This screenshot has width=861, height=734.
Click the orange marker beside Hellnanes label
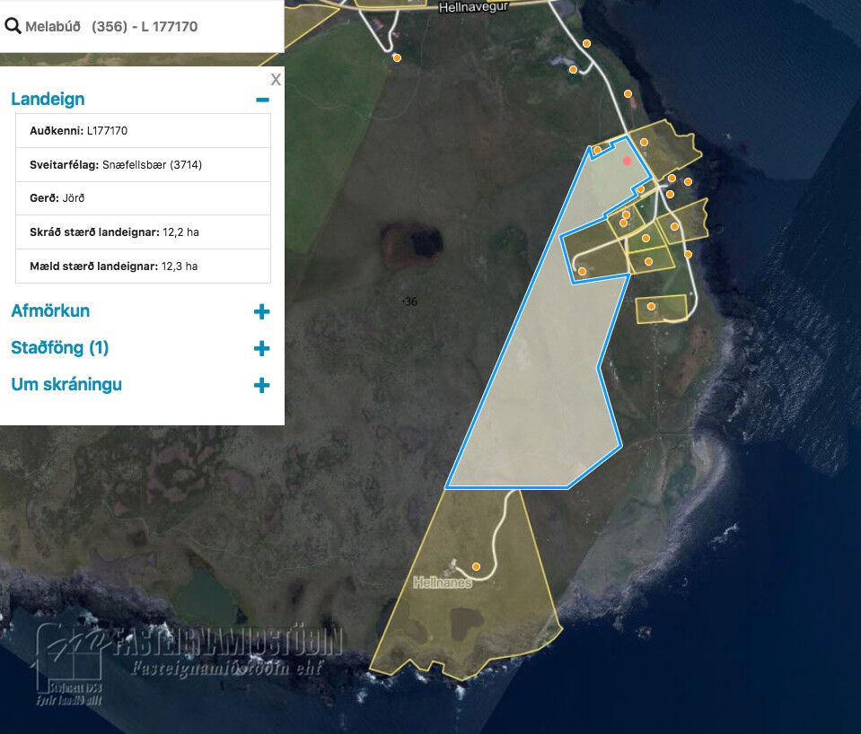coord(476,566)
